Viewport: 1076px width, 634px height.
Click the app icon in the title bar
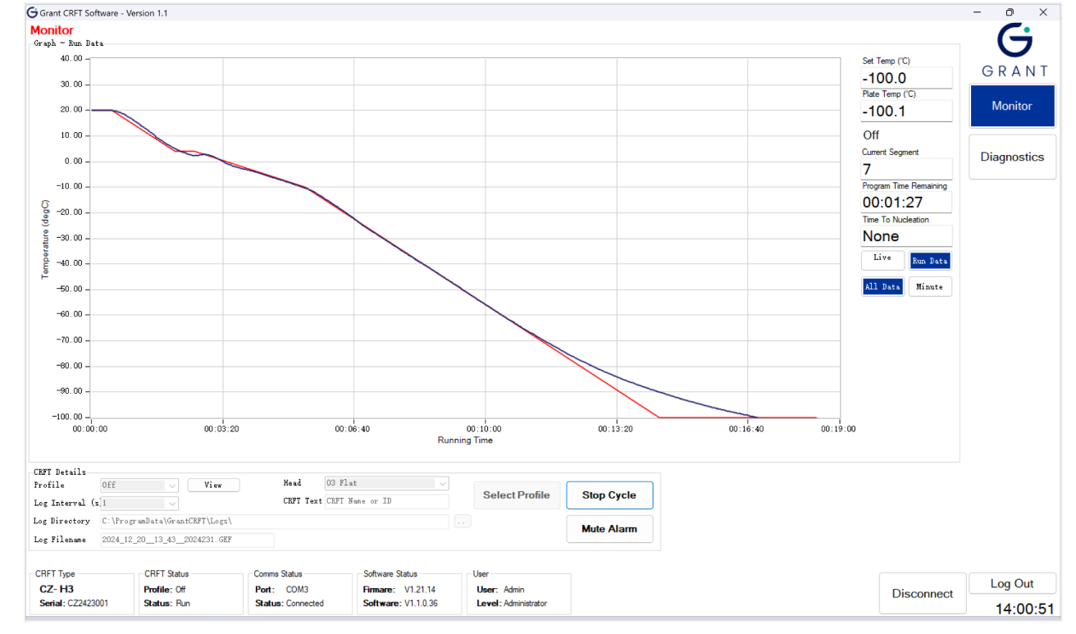point(32,12)
